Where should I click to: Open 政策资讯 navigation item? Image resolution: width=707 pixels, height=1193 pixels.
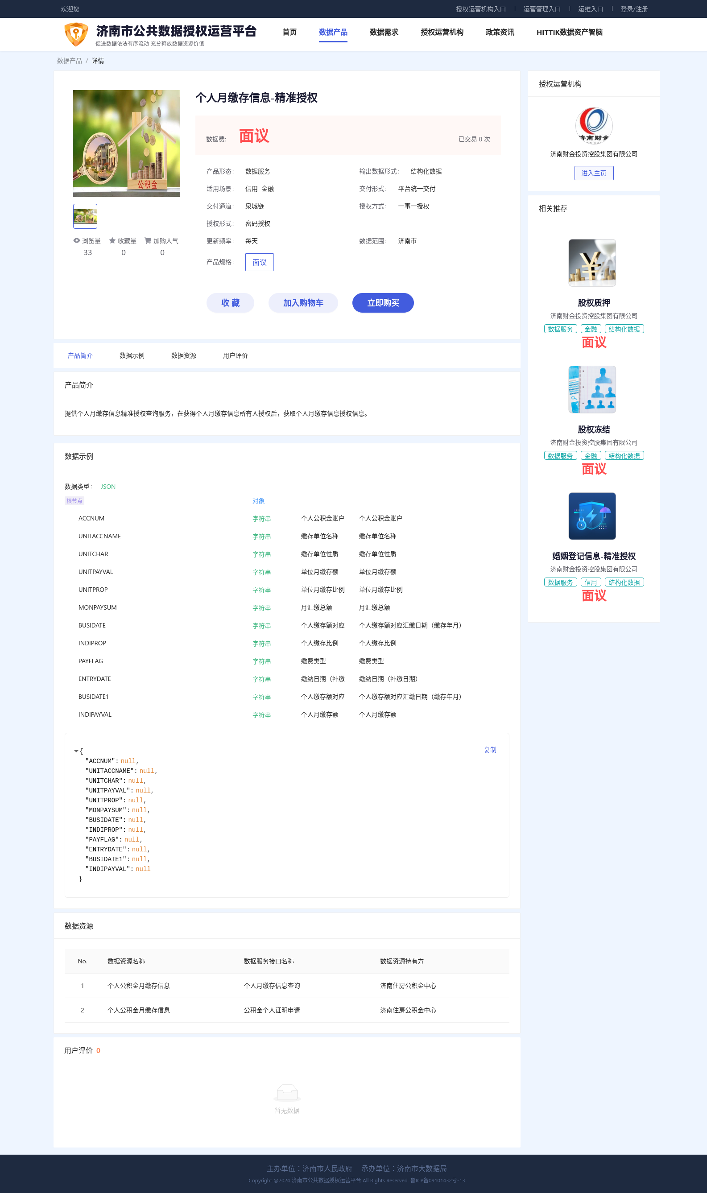[x=500, y=33]
